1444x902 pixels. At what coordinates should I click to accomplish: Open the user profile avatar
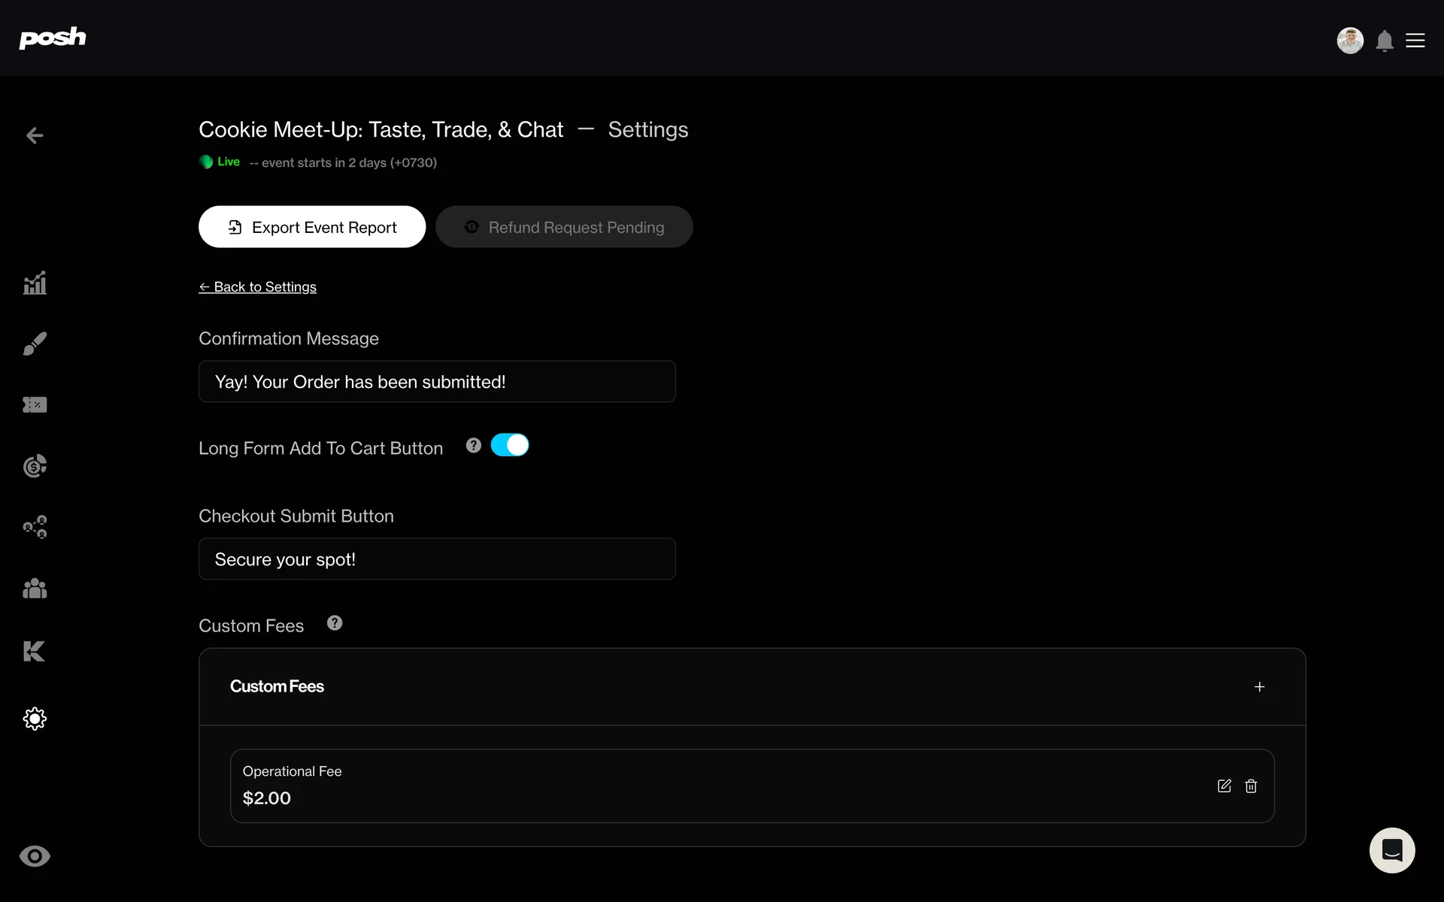coord(1349,41)
